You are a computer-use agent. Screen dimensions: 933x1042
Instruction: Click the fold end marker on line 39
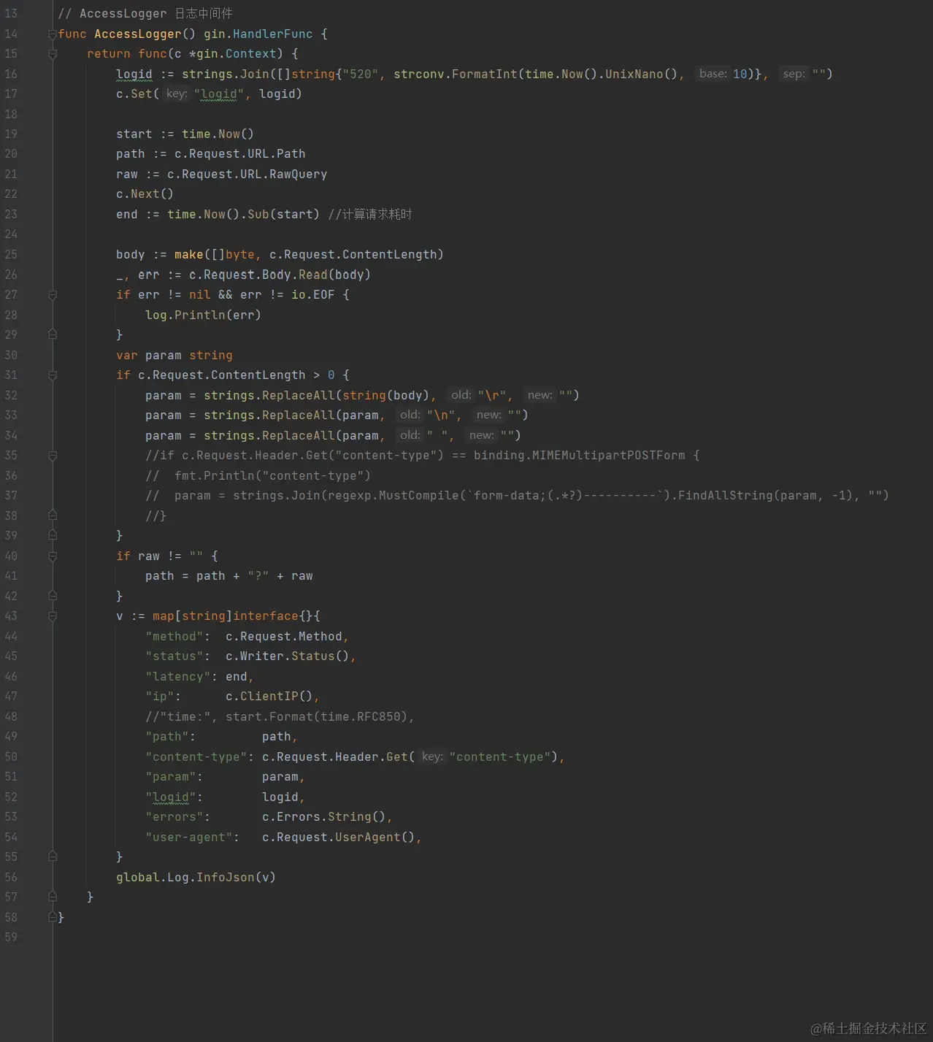pos(53,535)
